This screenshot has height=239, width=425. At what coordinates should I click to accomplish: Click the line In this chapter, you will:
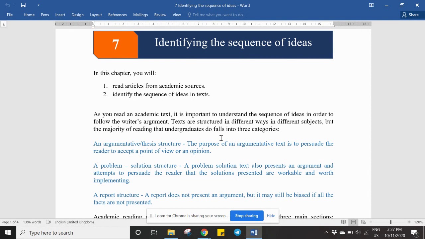pyautogui.click(x=125, y=73)
